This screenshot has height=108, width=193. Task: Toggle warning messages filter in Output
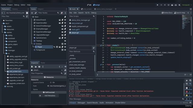coord(188,95)
